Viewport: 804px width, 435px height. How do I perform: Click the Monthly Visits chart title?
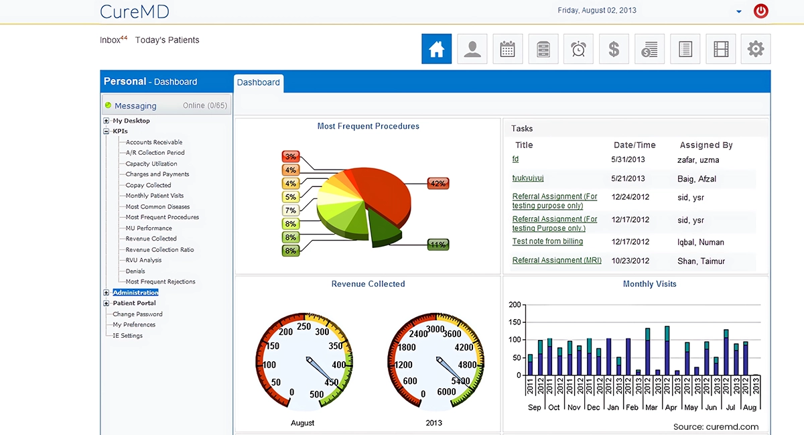tap(649, 284)
